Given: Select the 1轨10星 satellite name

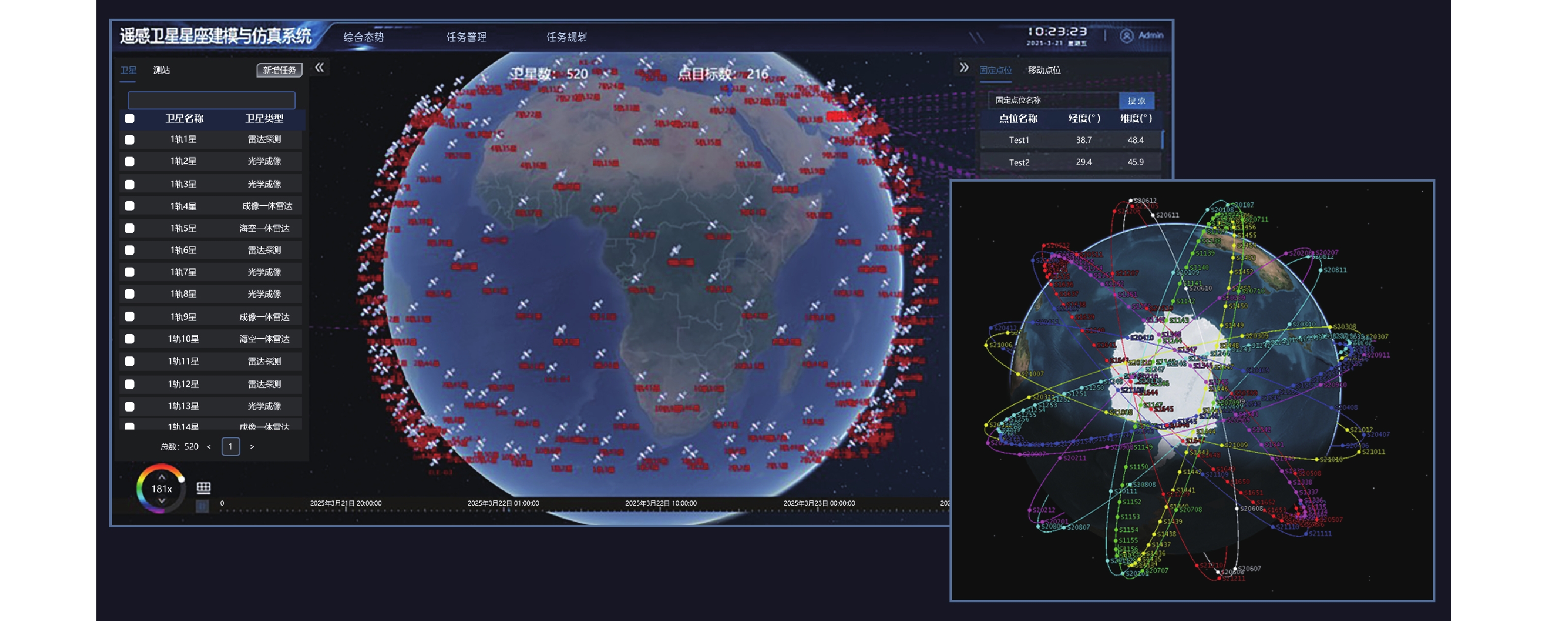Looking at the screenshot, I should (183, 339).
